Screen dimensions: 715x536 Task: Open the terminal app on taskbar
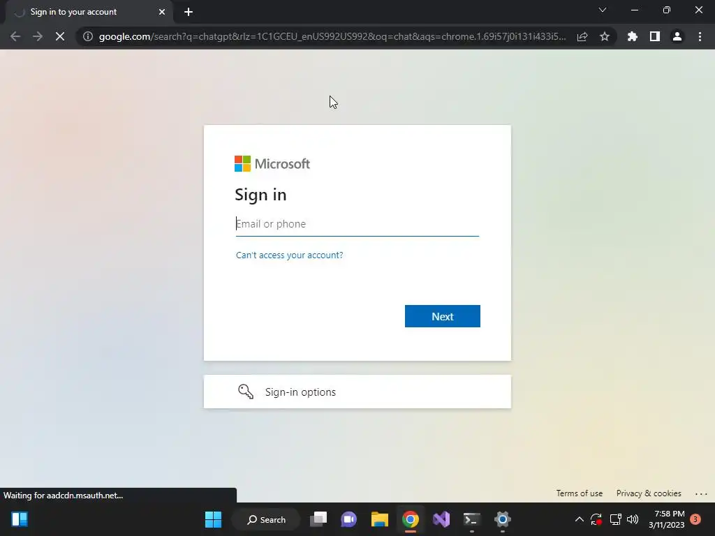click(x=471, y=519)
